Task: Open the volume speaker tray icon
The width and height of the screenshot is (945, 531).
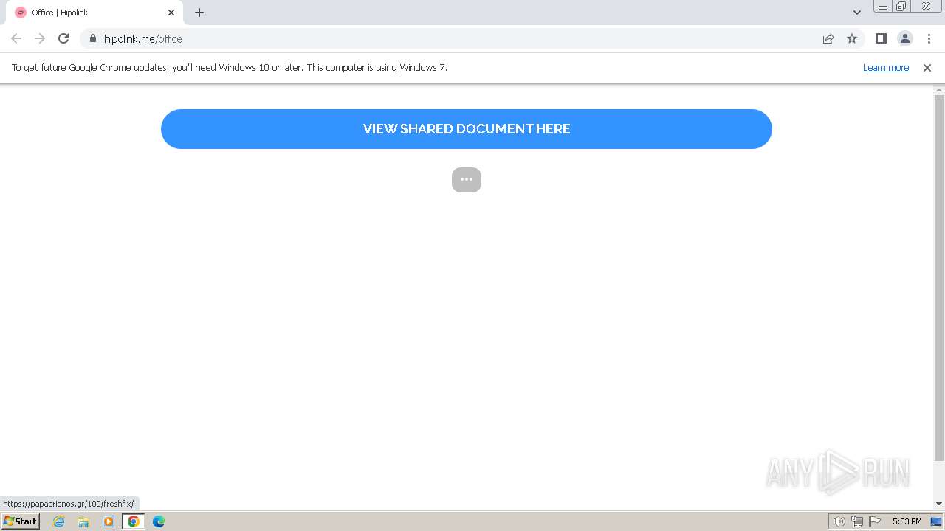Action: (x=839, y=521)
